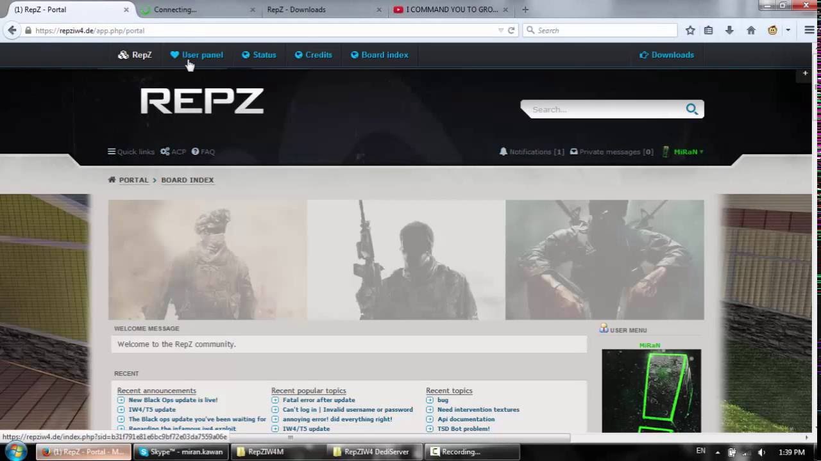Open the address bar history dropdown arrow
This screenshot has height=461, width=821.
(501, 30)
